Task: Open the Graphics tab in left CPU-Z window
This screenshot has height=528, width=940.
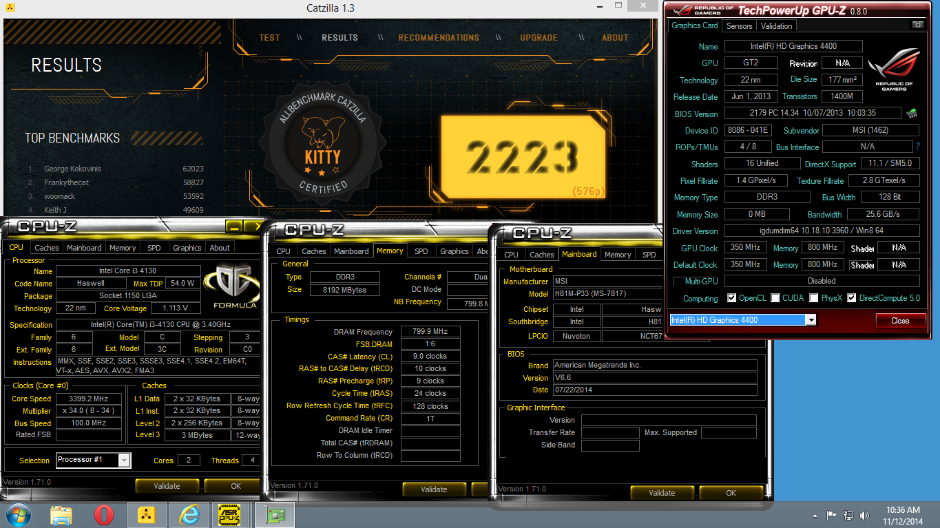Action: coord(187,248)
